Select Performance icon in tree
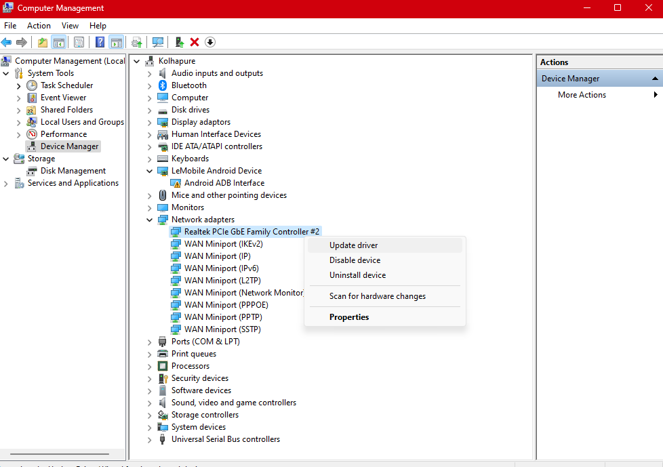 (x=32, y=134)
